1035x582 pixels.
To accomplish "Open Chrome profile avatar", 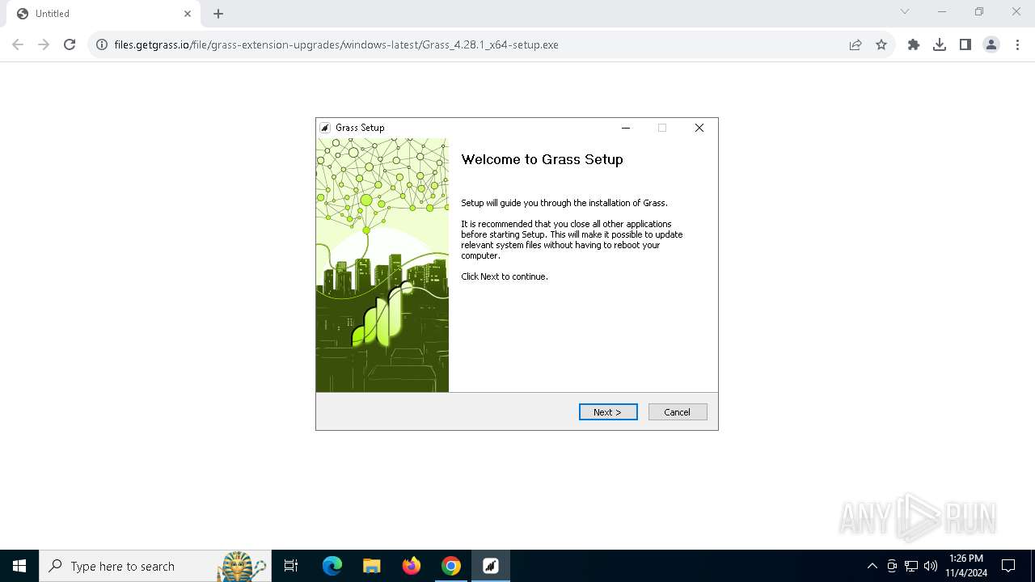I will tap(991, 44).
